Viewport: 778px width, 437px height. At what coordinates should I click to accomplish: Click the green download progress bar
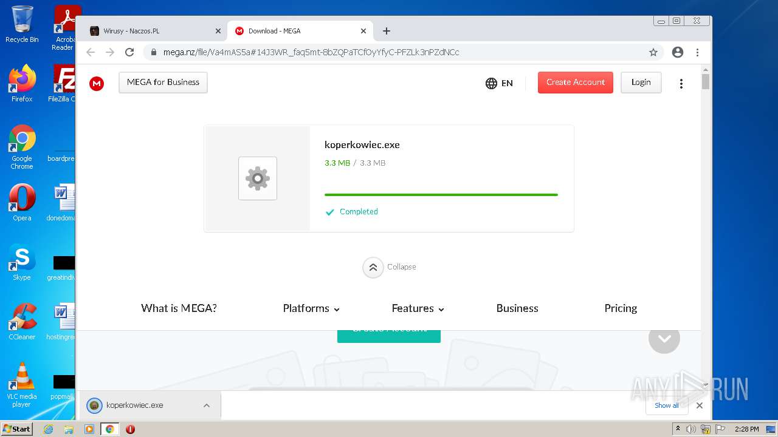[x=441, y=195]
